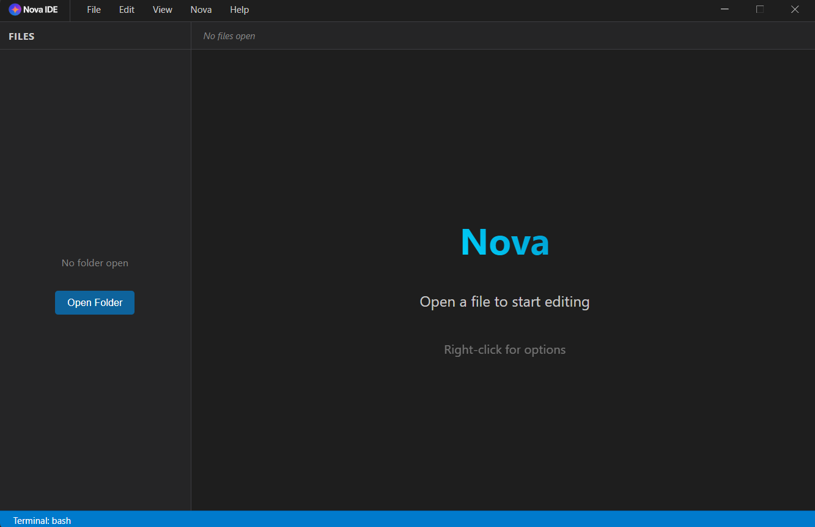Screen dimensions: 815x527
Task: Open the Help menu
Action: coord(240,10)
